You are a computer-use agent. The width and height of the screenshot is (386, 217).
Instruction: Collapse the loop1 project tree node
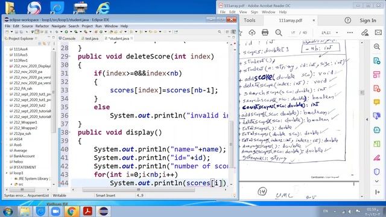pos(7,173)
